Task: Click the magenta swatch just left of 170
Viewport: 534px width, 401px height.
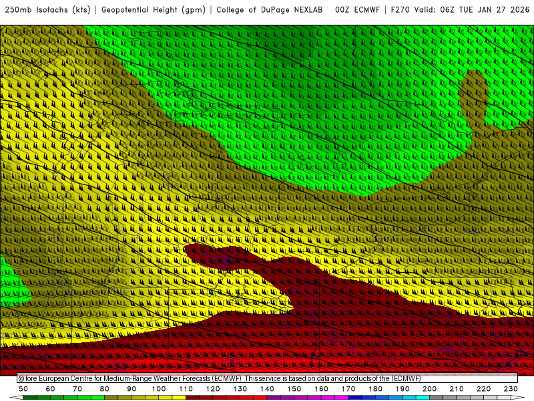Action: pos(341,398)
